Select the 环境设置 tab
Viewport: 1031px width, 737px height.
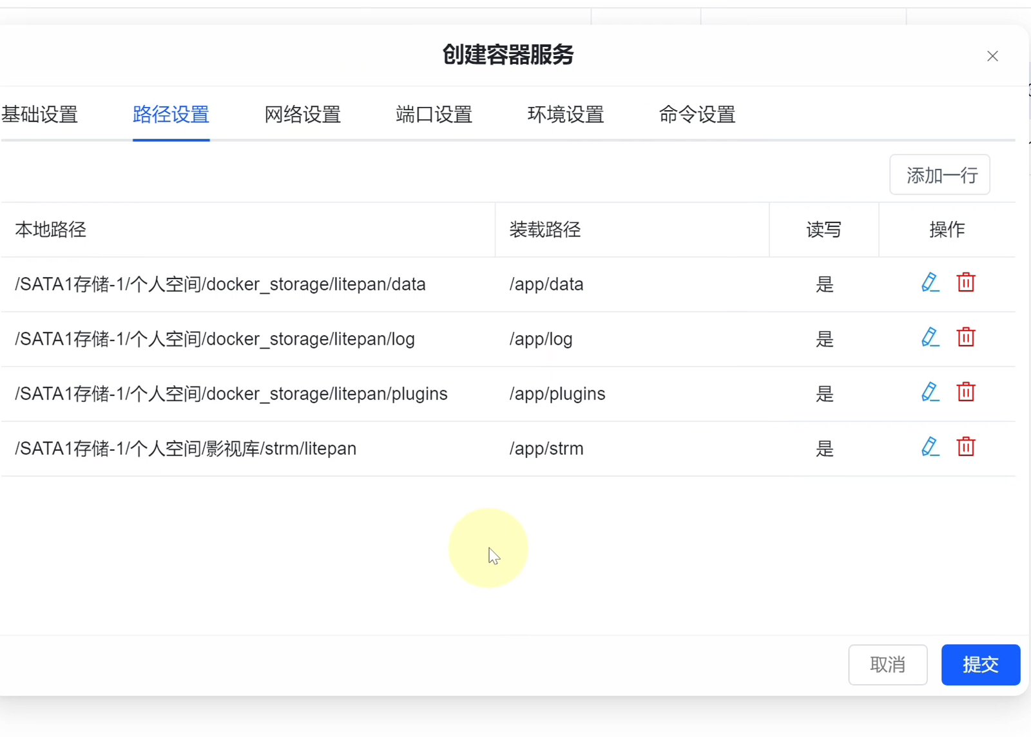click(566, 115)
